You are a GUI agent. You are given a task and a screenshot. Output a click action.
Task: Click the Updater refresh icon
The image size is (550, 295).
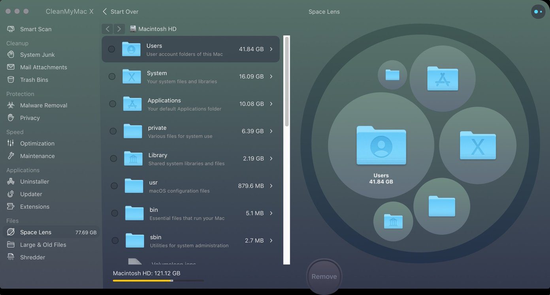(x=11, y=194)
